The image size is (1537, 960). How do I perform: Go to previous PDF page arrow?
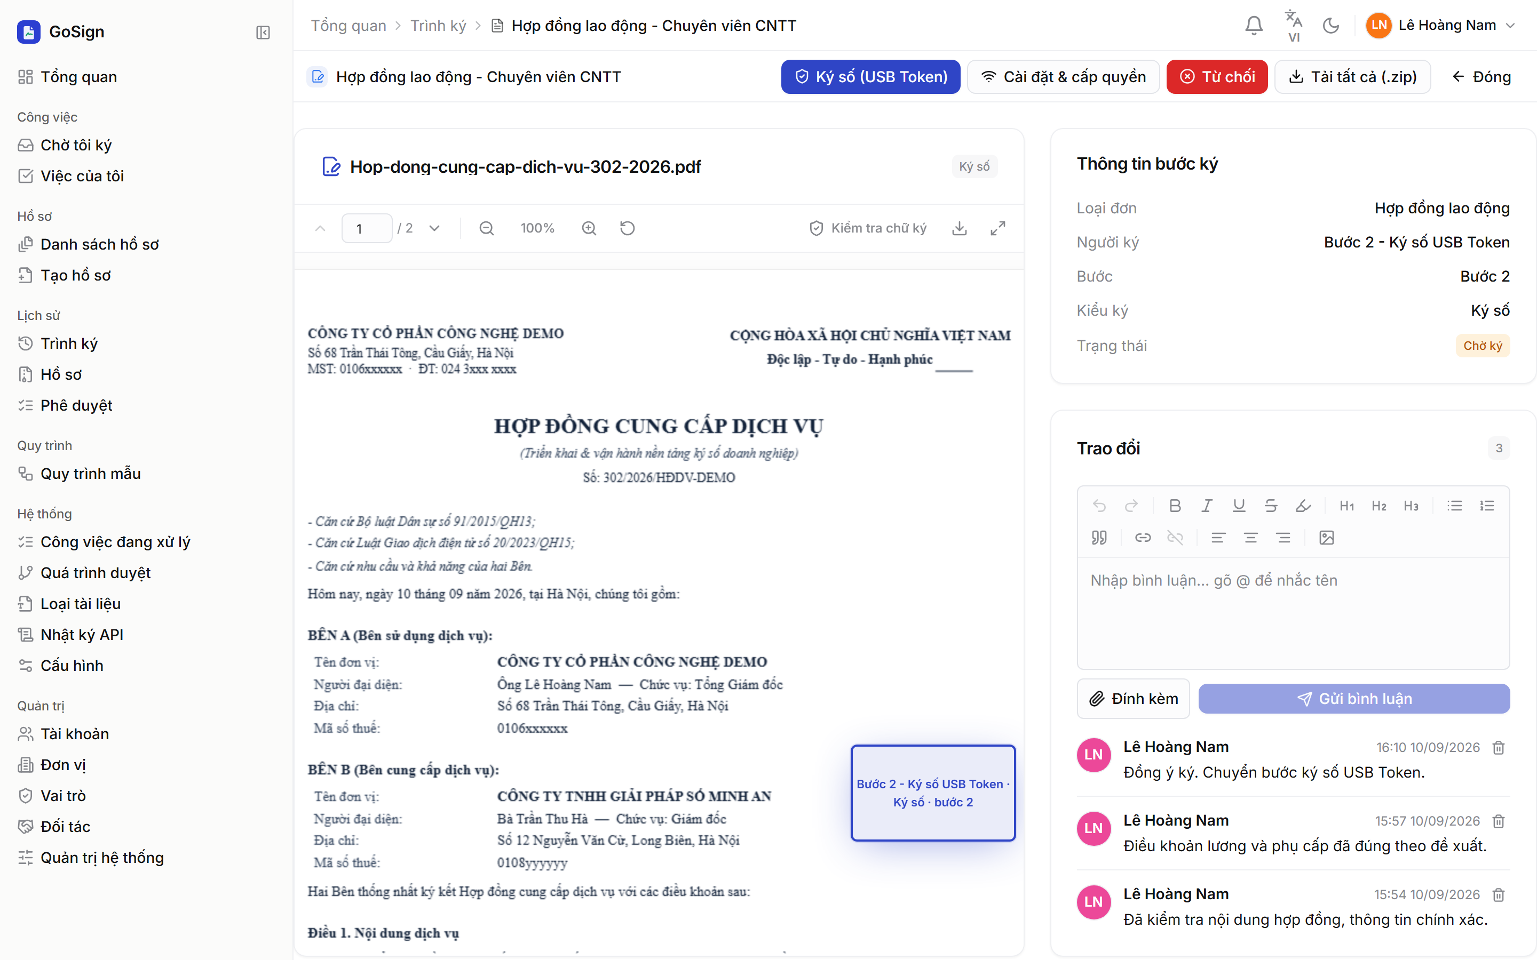click(x=320, y=228)
